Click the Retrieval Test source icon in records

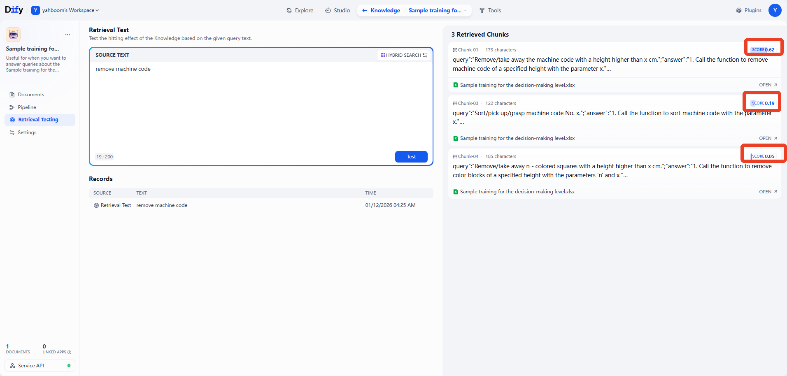click(x=96, y=205)
